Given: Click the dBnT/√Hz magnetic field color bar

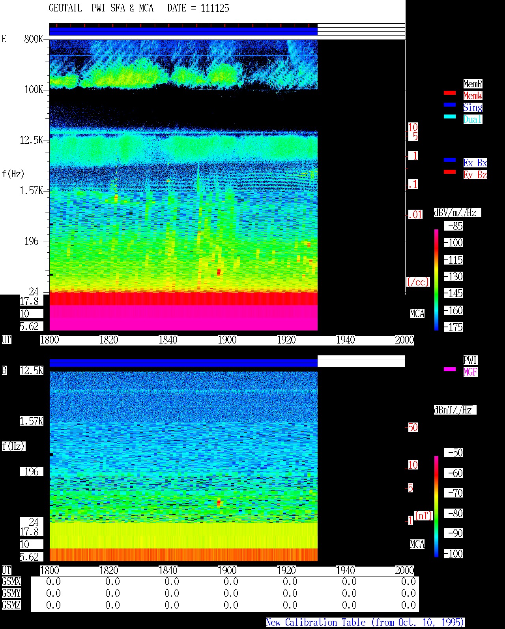Looking at the screenshot, I should 436,507.
